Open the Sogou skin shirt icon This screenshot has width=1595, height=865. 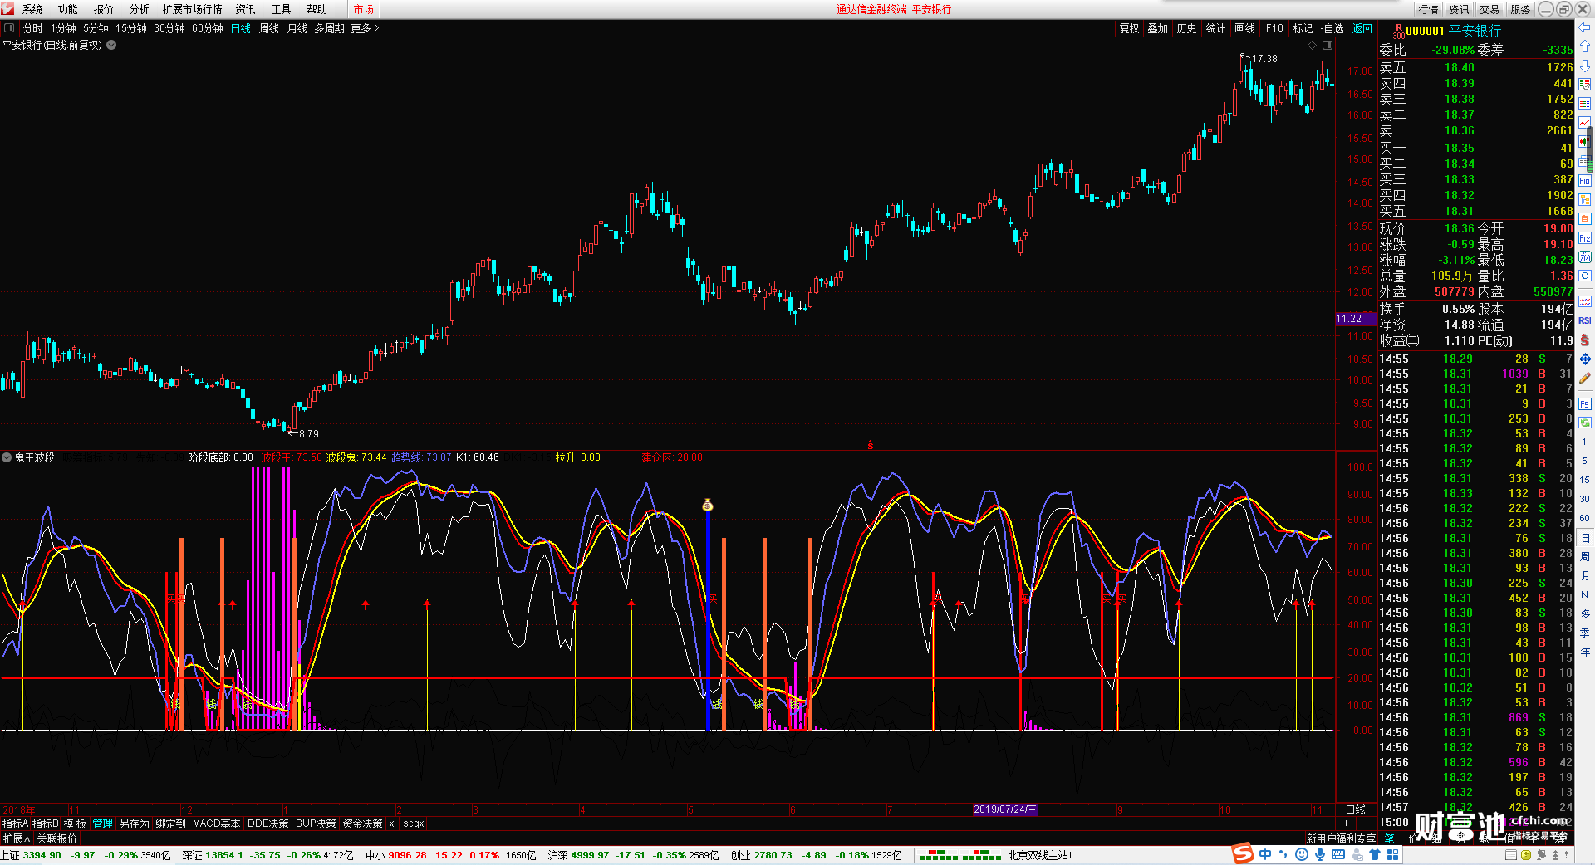pos(1375,854)
